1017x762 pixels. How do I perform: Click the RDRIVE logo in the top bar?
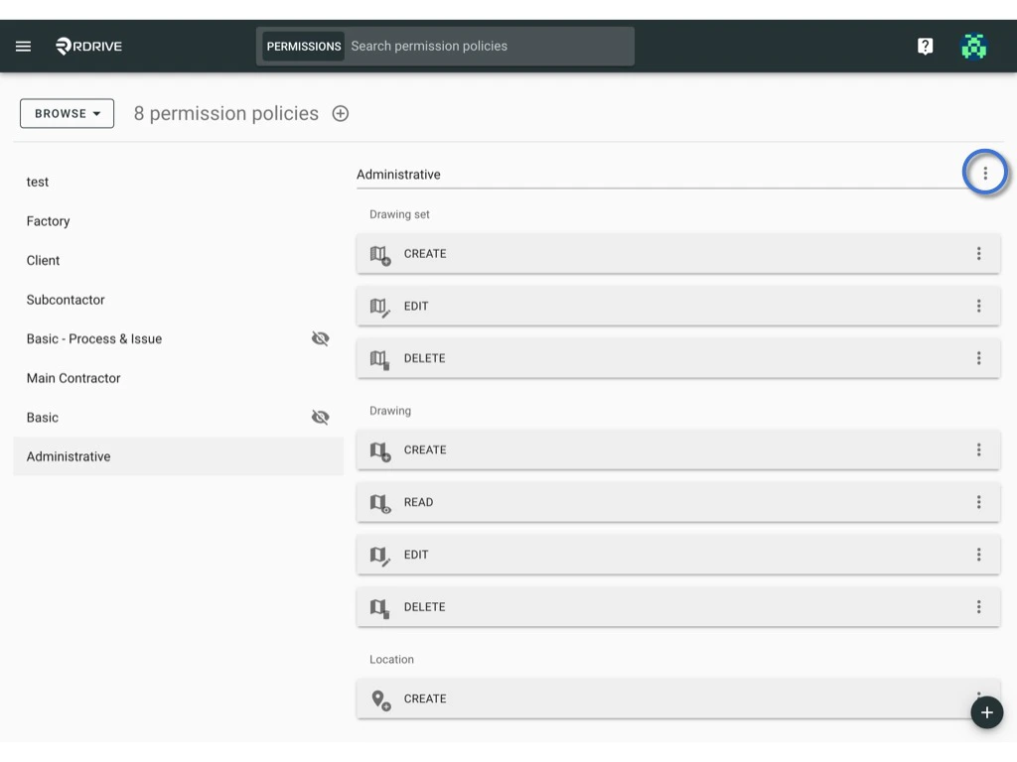87,45
